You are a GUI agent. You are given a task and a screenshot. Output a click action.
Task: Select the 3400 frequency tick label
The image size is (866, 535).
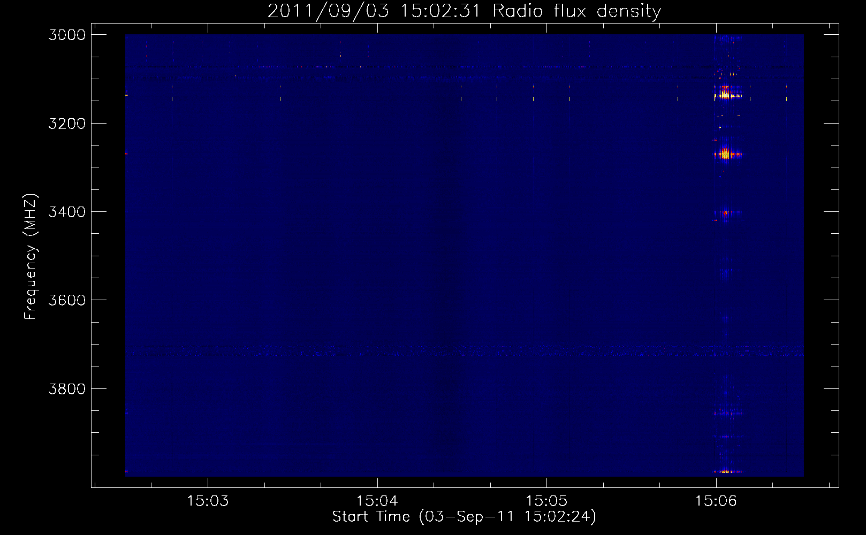67,212
